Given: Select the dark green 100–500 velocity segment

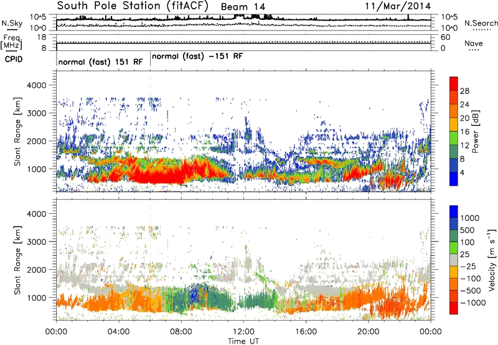Looking at the screenshot, I should coord(454,236).
